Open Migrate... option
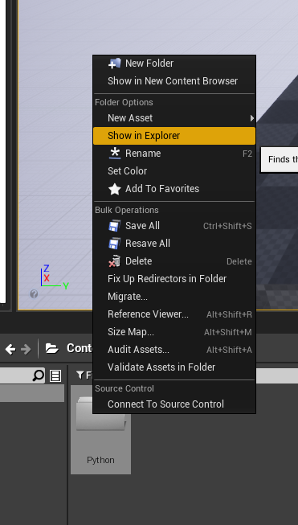 (174, 297)
